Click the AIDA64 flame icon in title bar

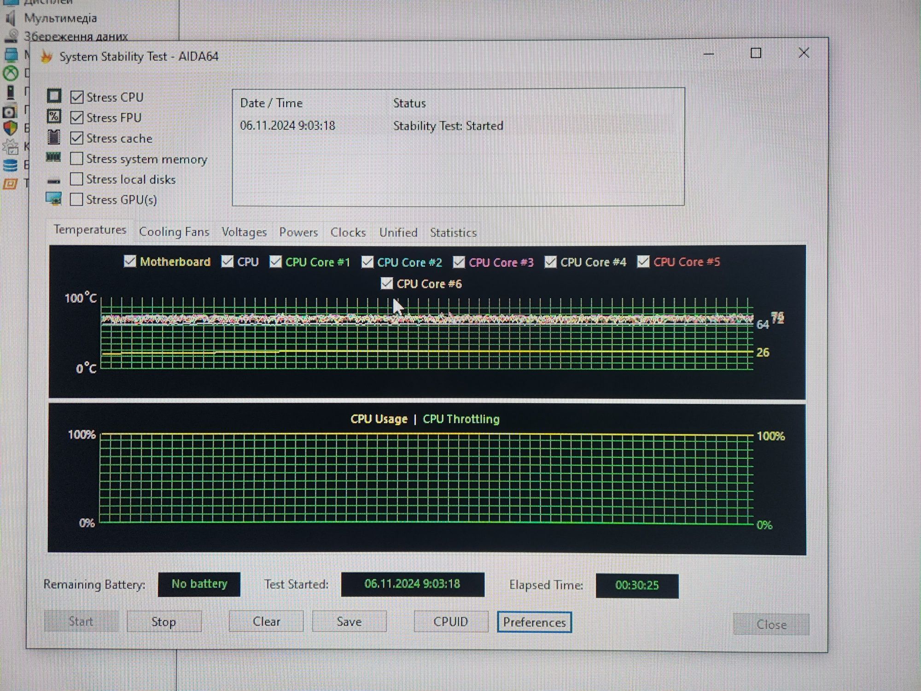47,56
